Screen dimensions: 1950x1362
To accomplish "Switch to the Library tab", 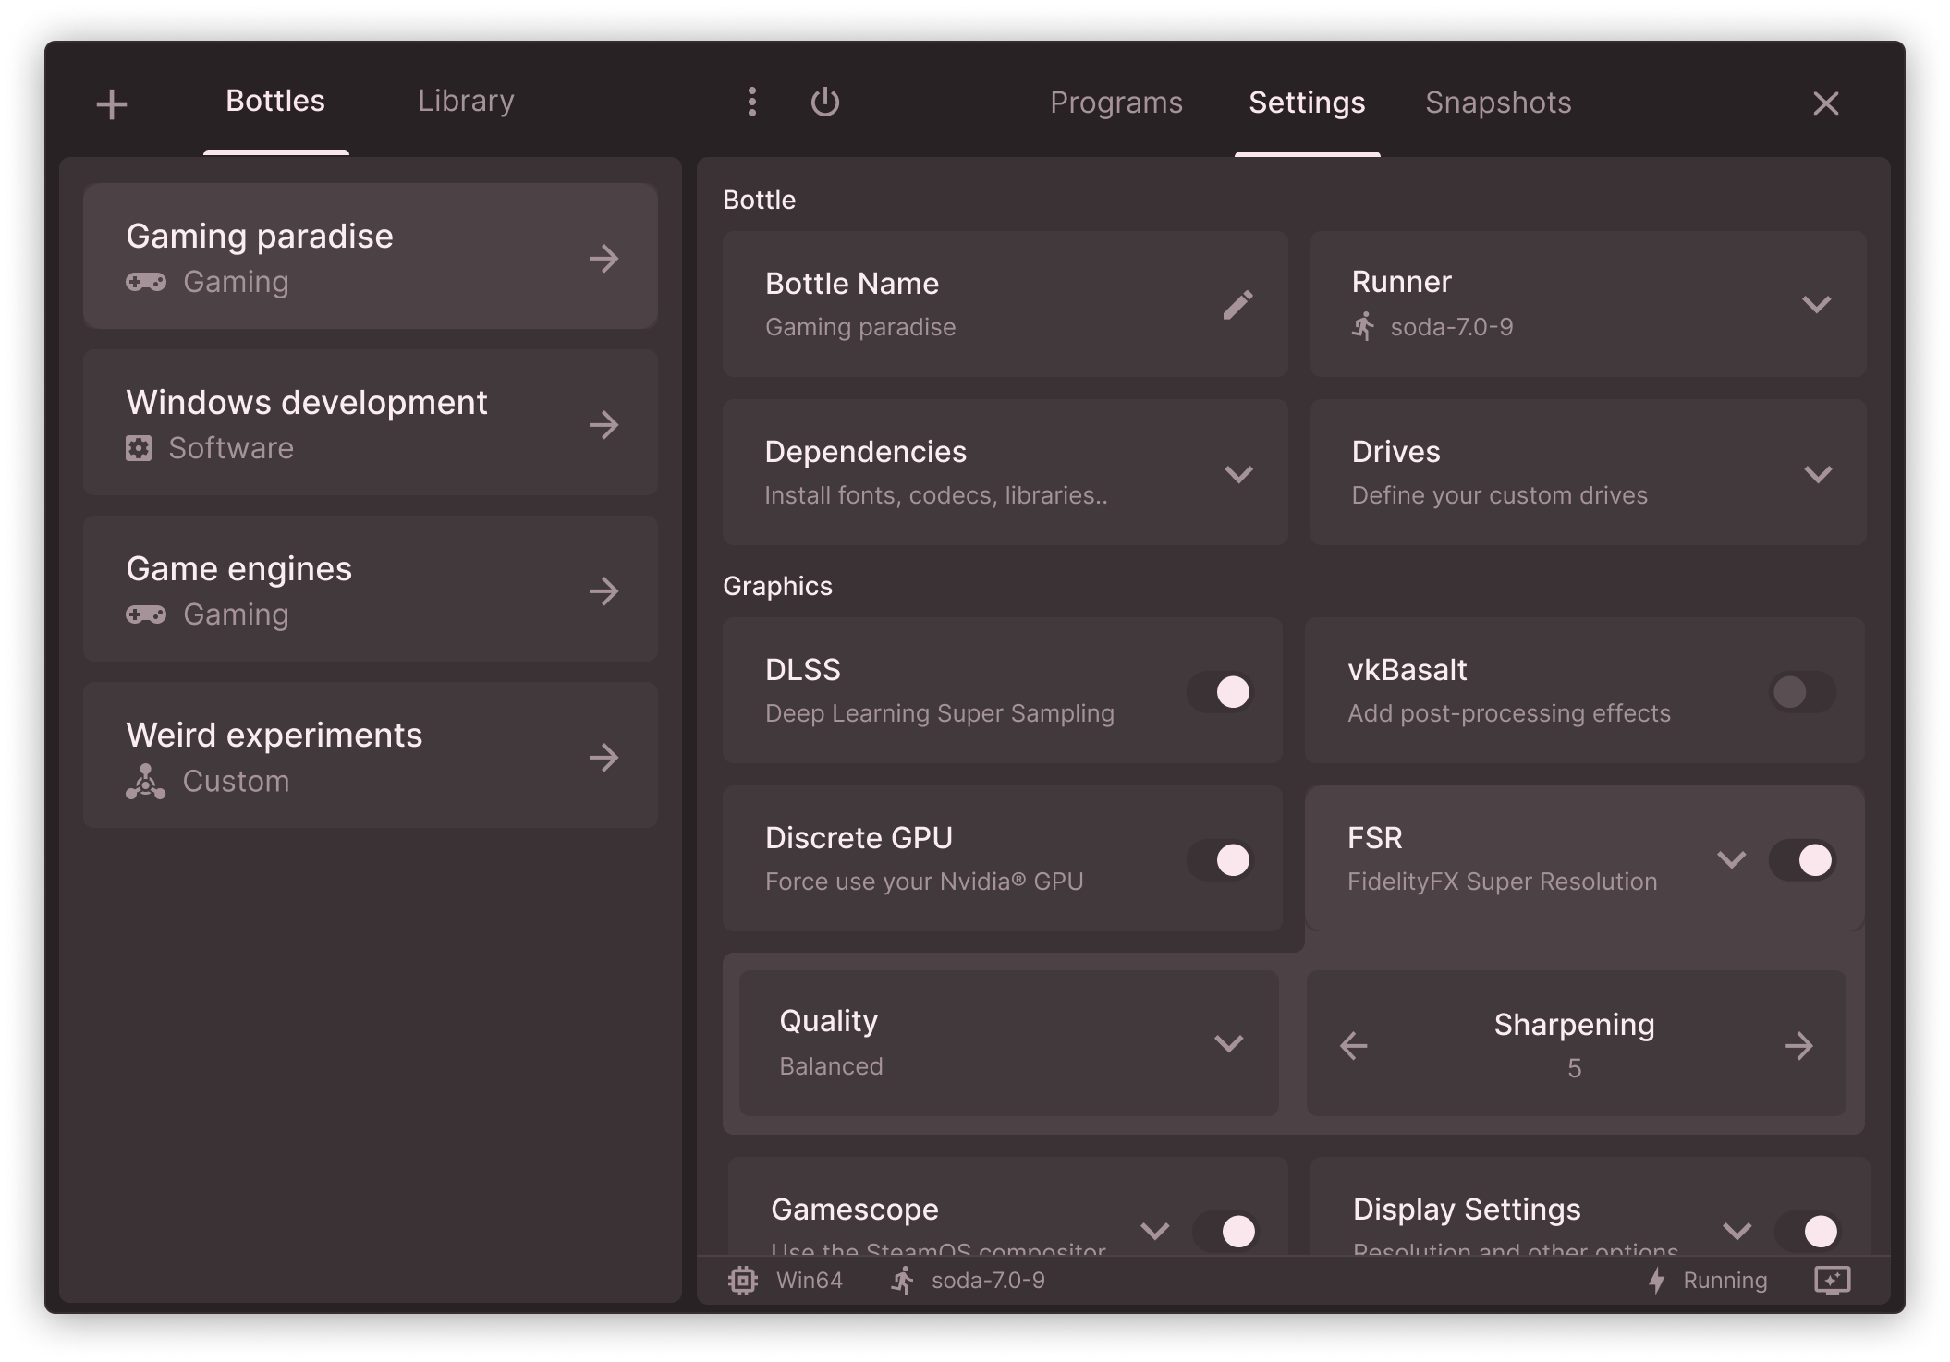I will [466, 101].
